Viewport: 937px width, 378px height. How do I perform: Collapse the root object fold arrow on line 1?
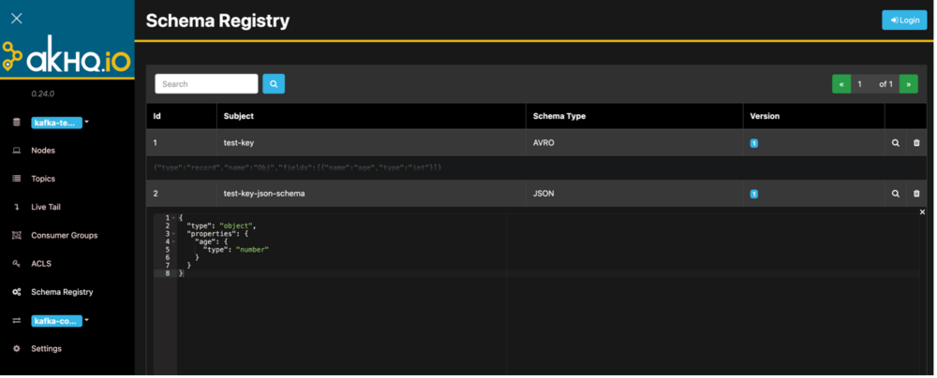point(173,218)
